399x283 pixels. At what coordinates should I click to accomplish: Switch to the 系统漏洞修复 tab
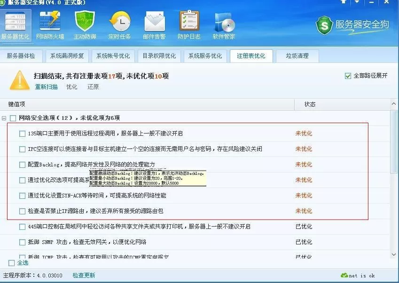[67, 56]
